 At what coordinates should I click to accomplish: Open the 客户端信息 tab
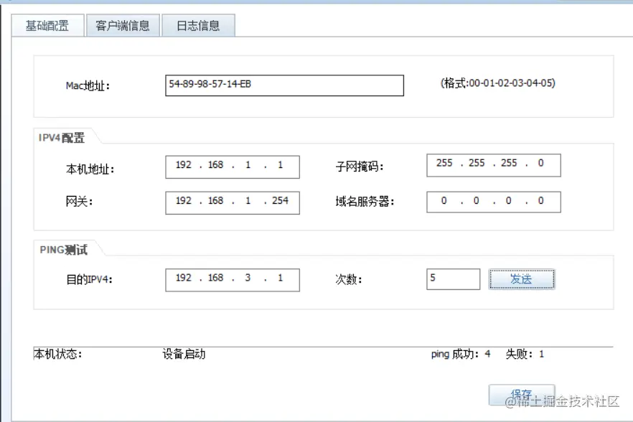(x=123, y=25)
